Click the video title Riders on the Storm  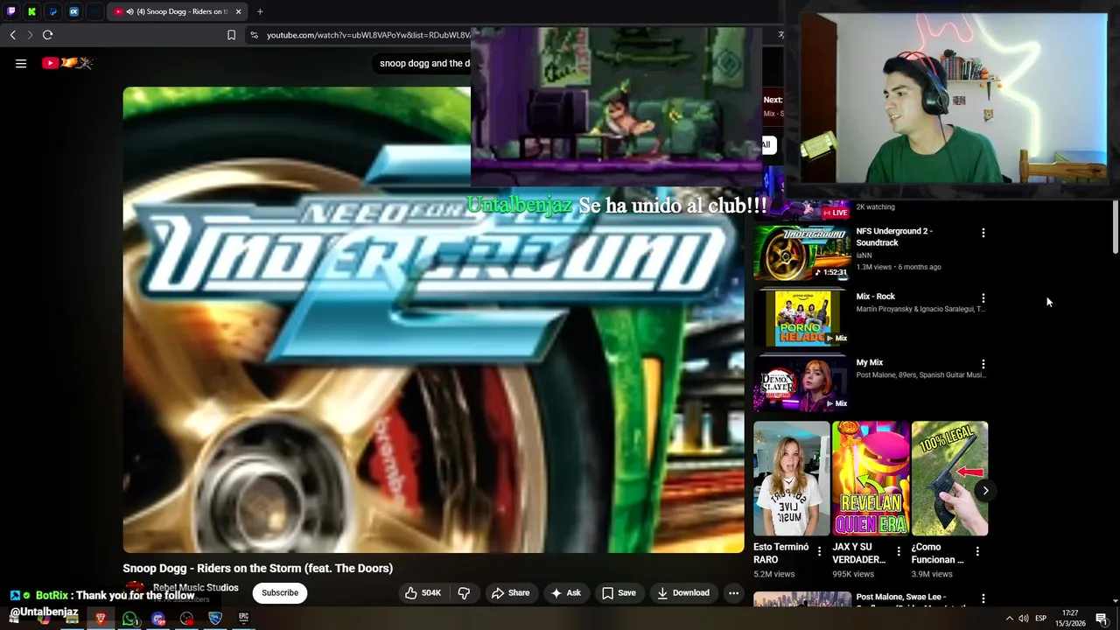click(x=258, y=568)
